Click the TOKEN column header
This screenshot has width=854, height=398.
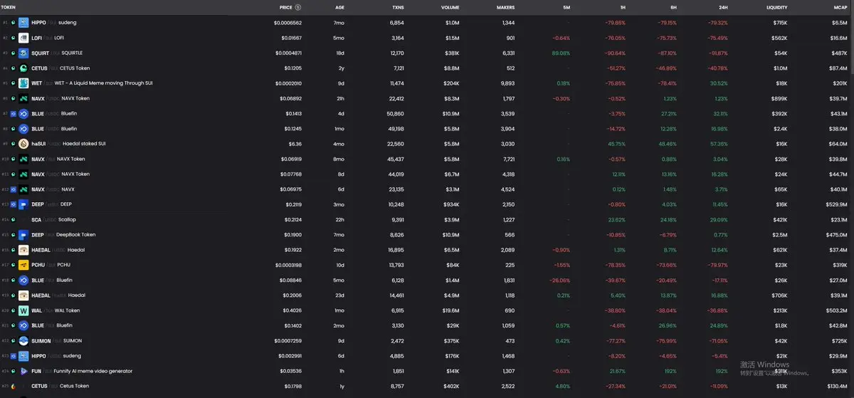click(x=8, y=7)
